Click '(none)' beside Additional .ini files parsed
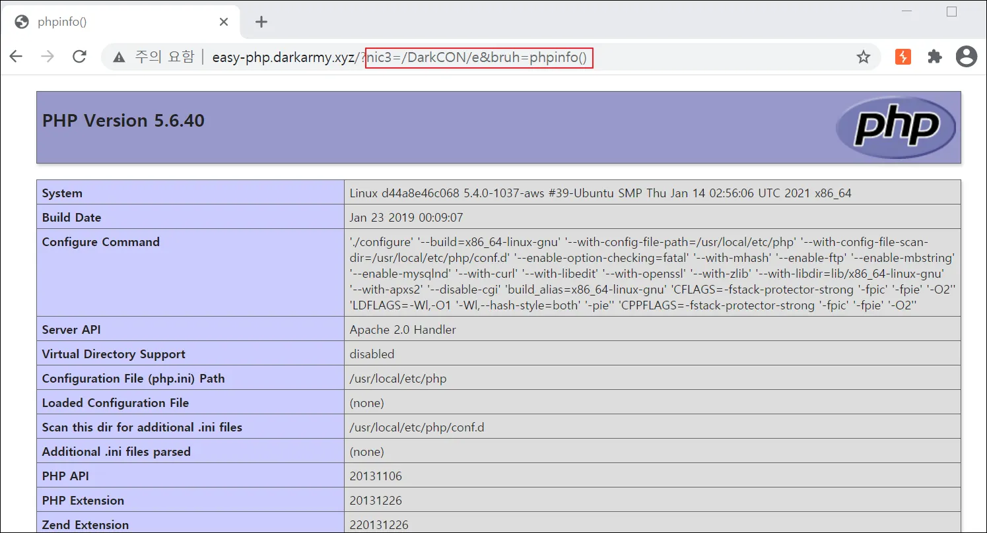Image resolution: width=987 pixels, height=533 pixels. point(367,452)
